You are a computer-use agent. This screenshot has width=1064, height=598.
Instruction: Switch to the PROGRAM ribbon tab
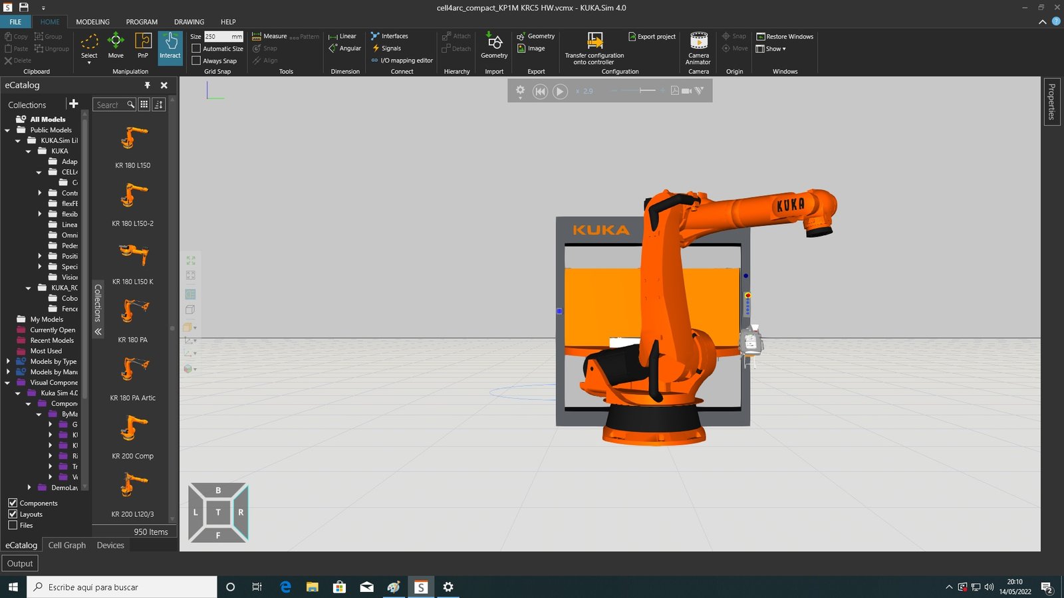142,22
